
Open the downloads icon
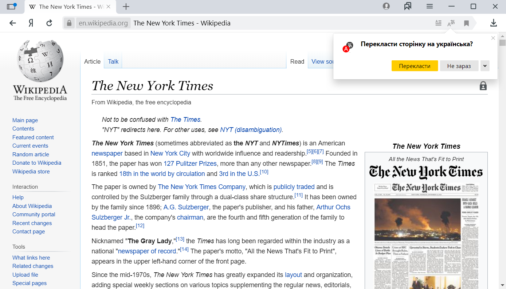pyautogui.click(x=493, y=23)
